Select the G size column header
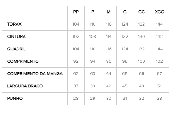Screen dimensions: 182x115 [125, 12]
